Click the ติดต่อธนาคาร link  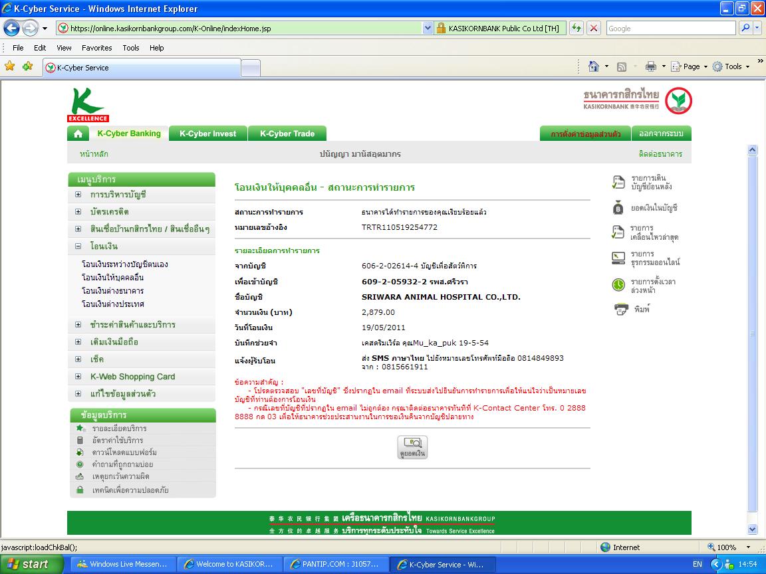[x=660, y=154]
